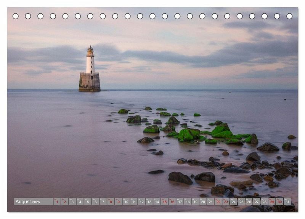Pick day 8 on the date bar
This screenshot has height=219, width=305.
pyautogui.click(x=111, y=201)
